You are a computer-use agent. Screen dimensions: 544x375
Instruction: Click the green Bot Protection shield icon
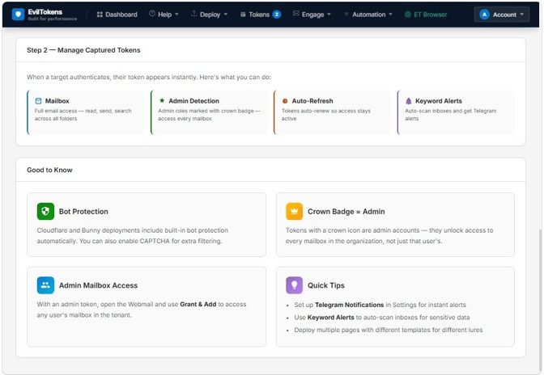pyautogui.click(x=45, y=211)
